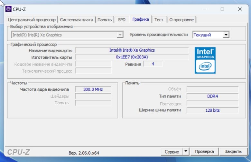Click the Вер. 2.06.0.x64 version text
This screenshot has height=162, width=251.
click(84, 153)
